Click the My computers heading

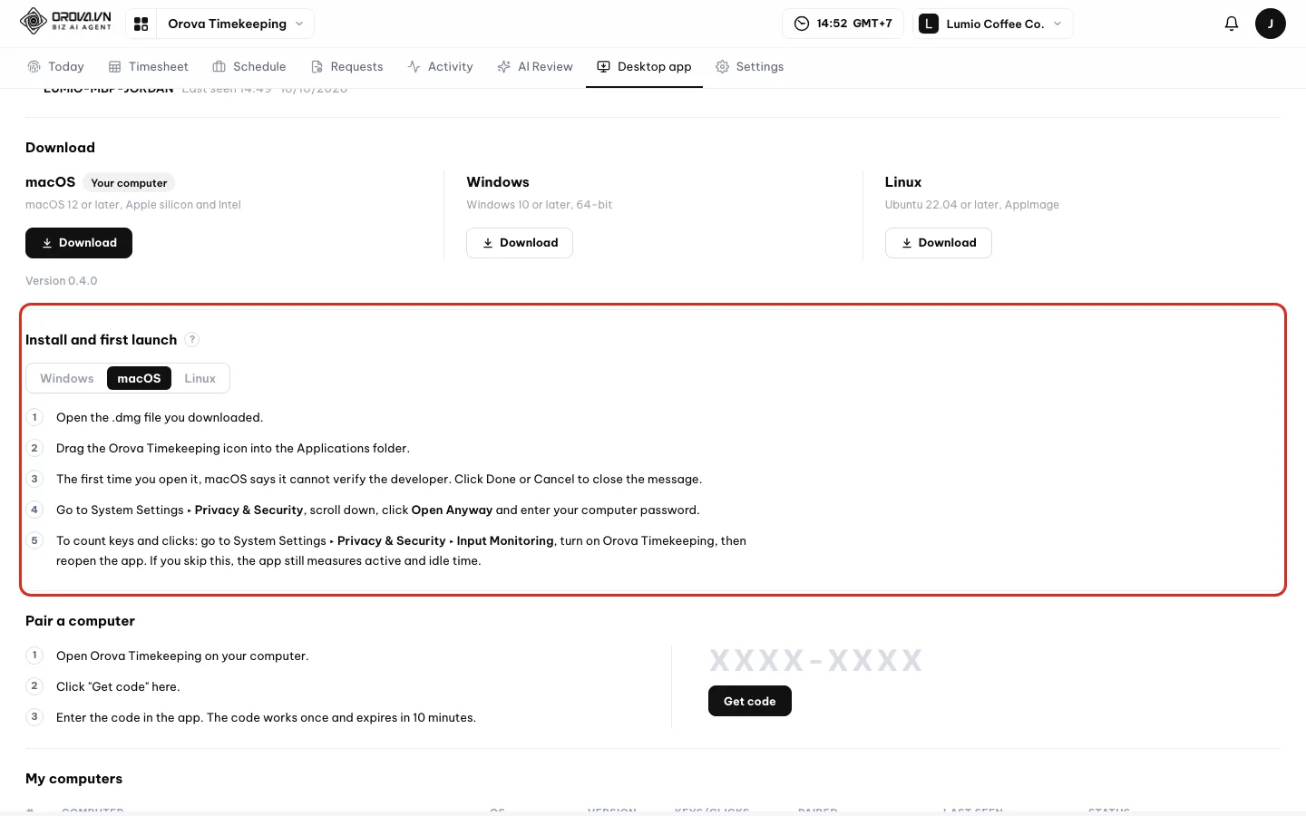(73, 779)
